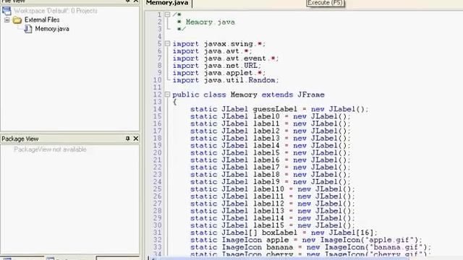Collapse the header comment block at line 1

[x=167, y=14]
